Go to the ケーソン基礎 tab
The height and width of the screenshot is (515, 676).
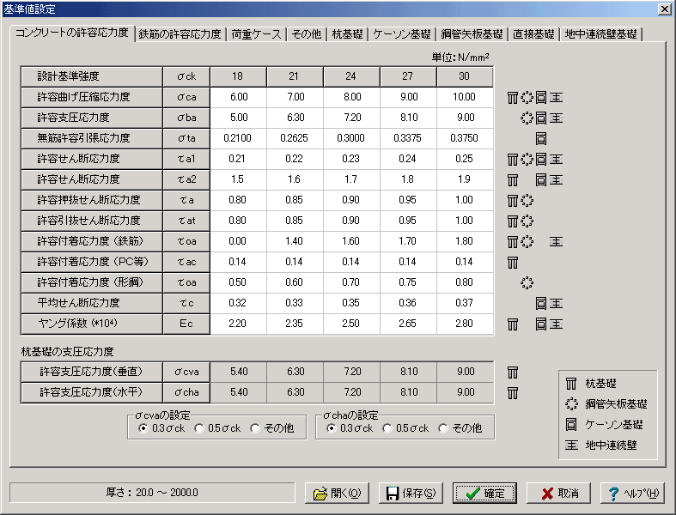(x=401, y=34)
